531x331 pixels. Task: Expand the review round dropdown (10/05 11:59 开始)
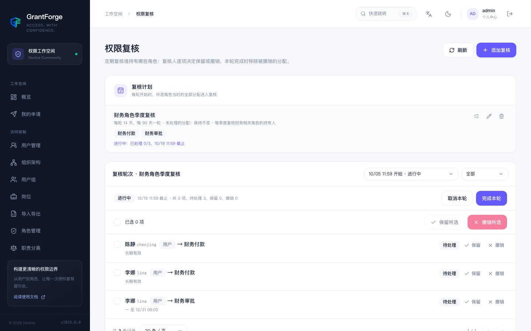coord(411,174)
